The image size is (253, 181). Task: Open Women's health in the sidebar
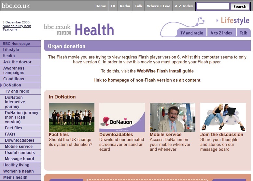pyautogui.click(x=20, y=171)
